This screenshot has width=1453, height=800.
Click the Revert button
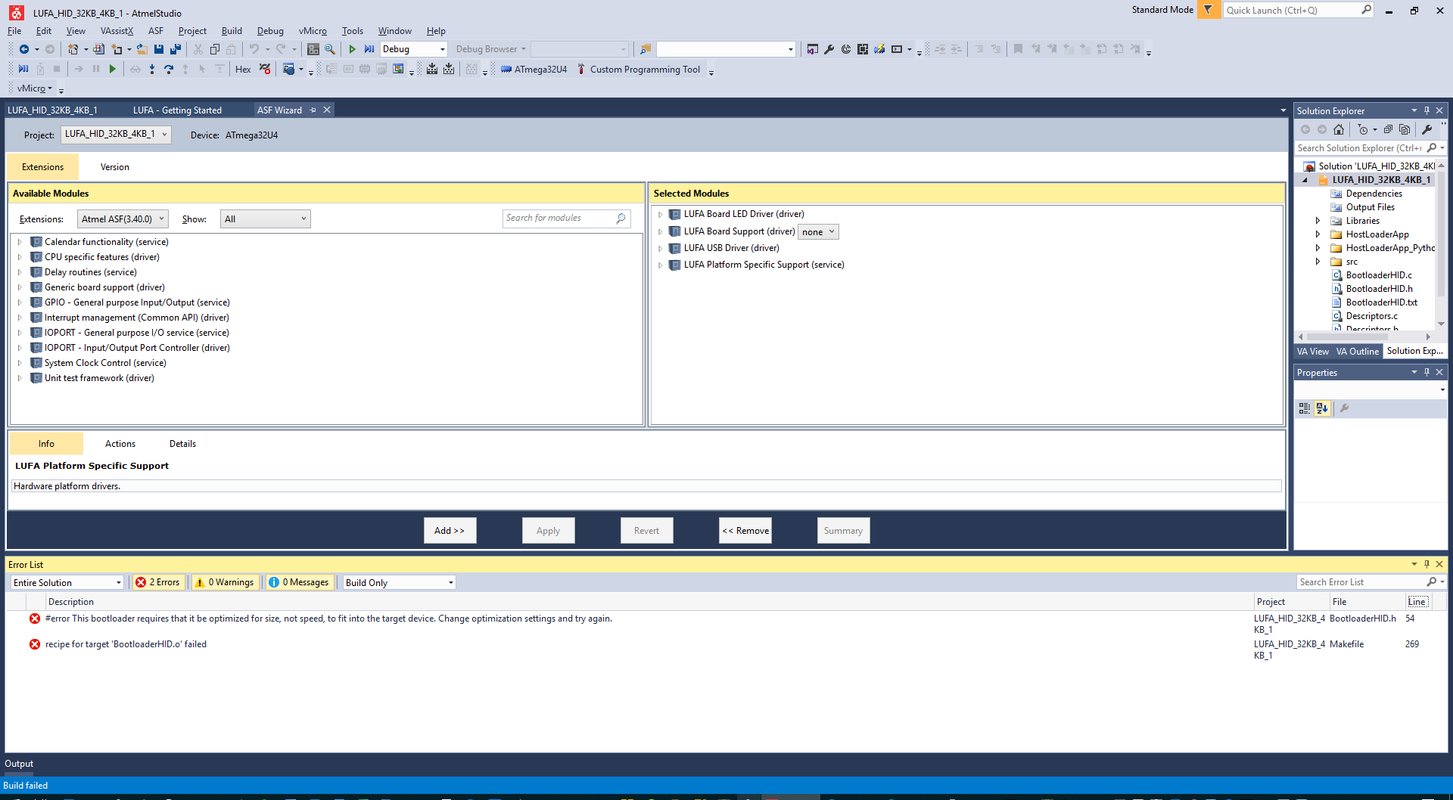(647, 531)
